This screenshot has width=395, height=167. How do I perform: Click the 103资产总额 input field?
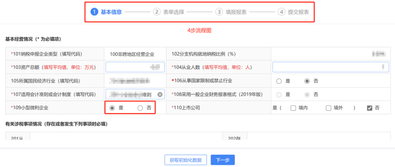pyautogui.click(x=135, y=67)
